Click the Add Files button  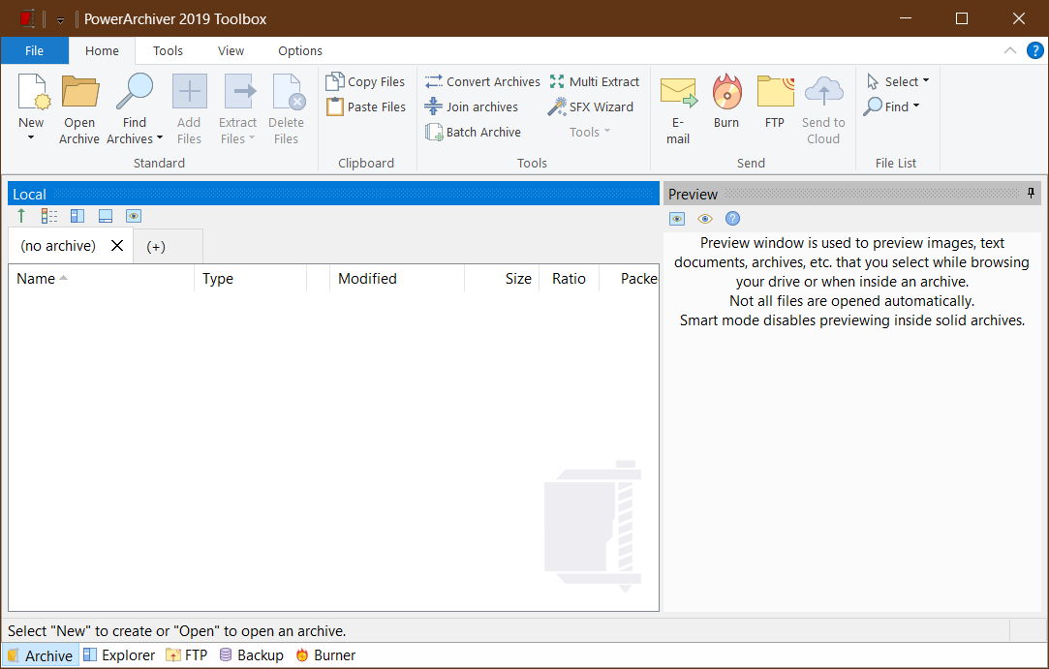coord(189,109)
